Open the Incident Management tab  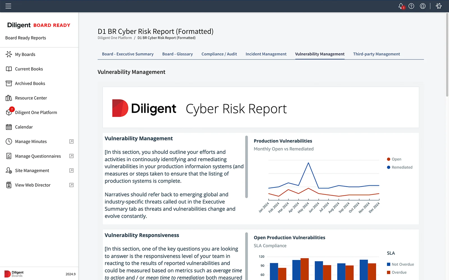266,54
